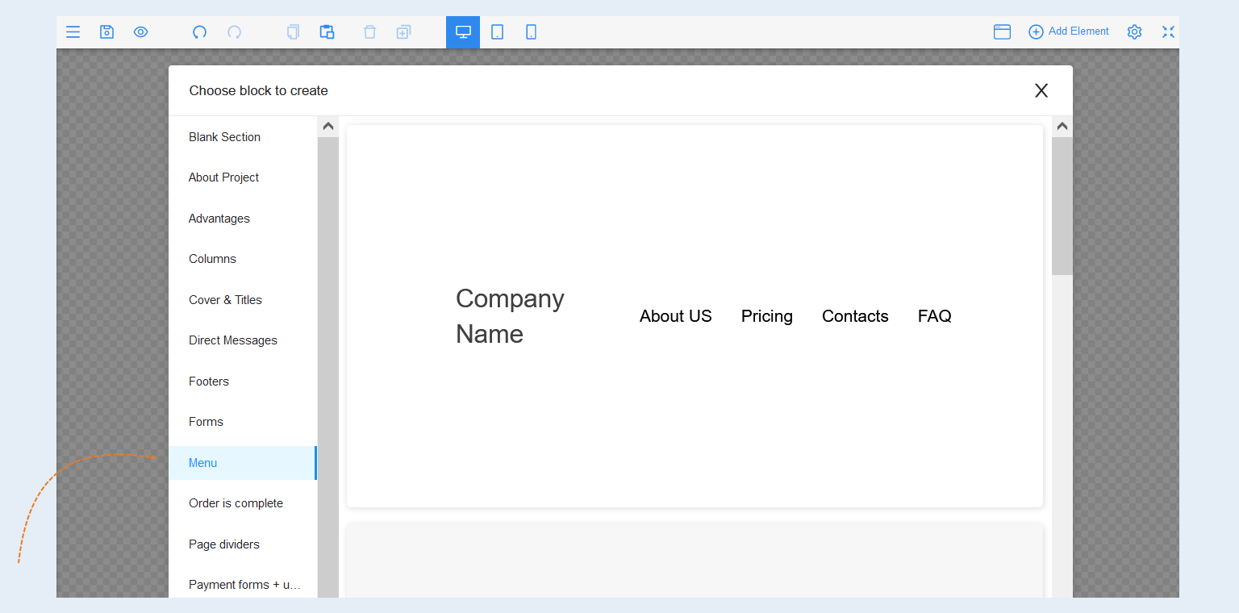The image size is (1239, 613).
Task: Click the redo arrow icon
Action: click(234, 32)
